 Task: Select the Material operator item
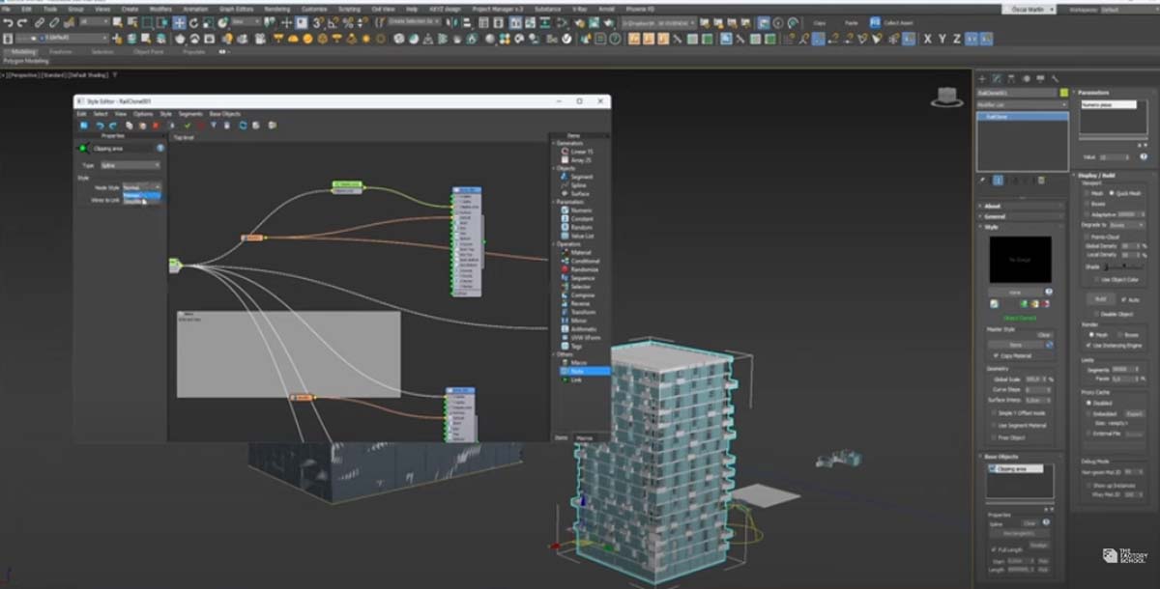578,252
